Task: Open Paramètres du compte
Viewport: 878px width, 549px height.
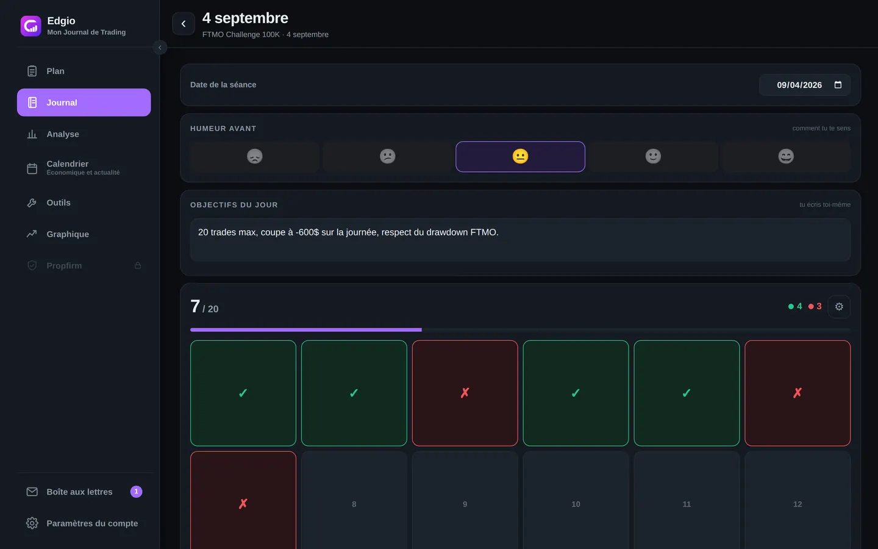Action: pyautogui.click(x=84, y=523)
